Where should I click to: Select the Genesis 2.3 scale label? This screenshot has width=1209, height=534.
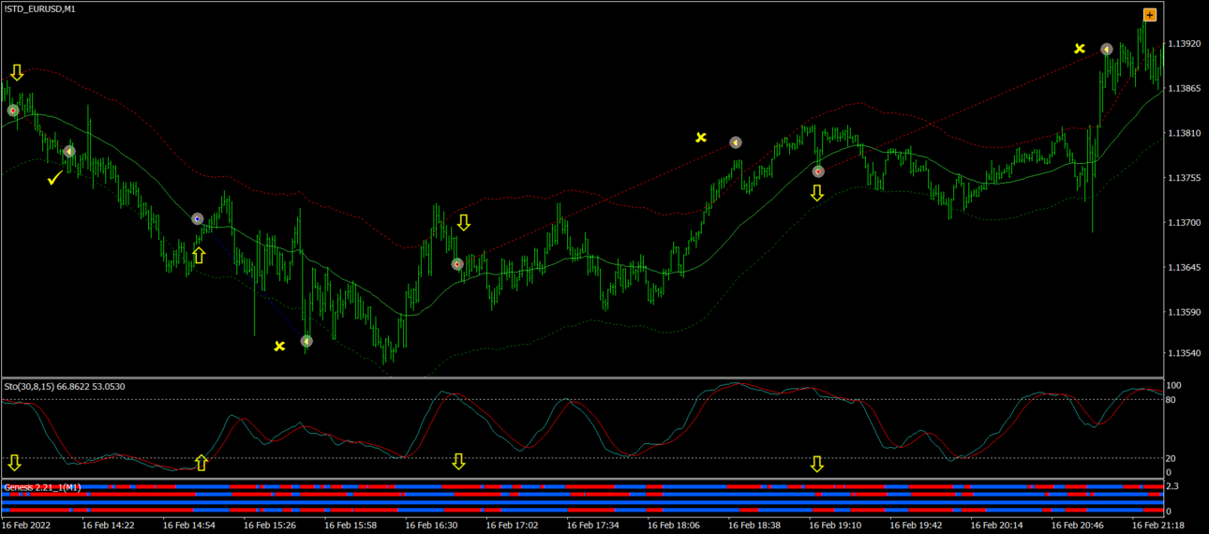pos(1172,487)
